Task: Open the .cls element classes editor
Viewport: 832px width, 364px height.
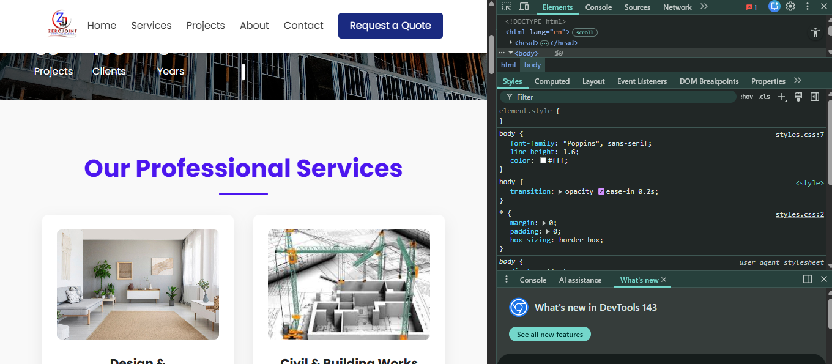Action: (764, 96)
